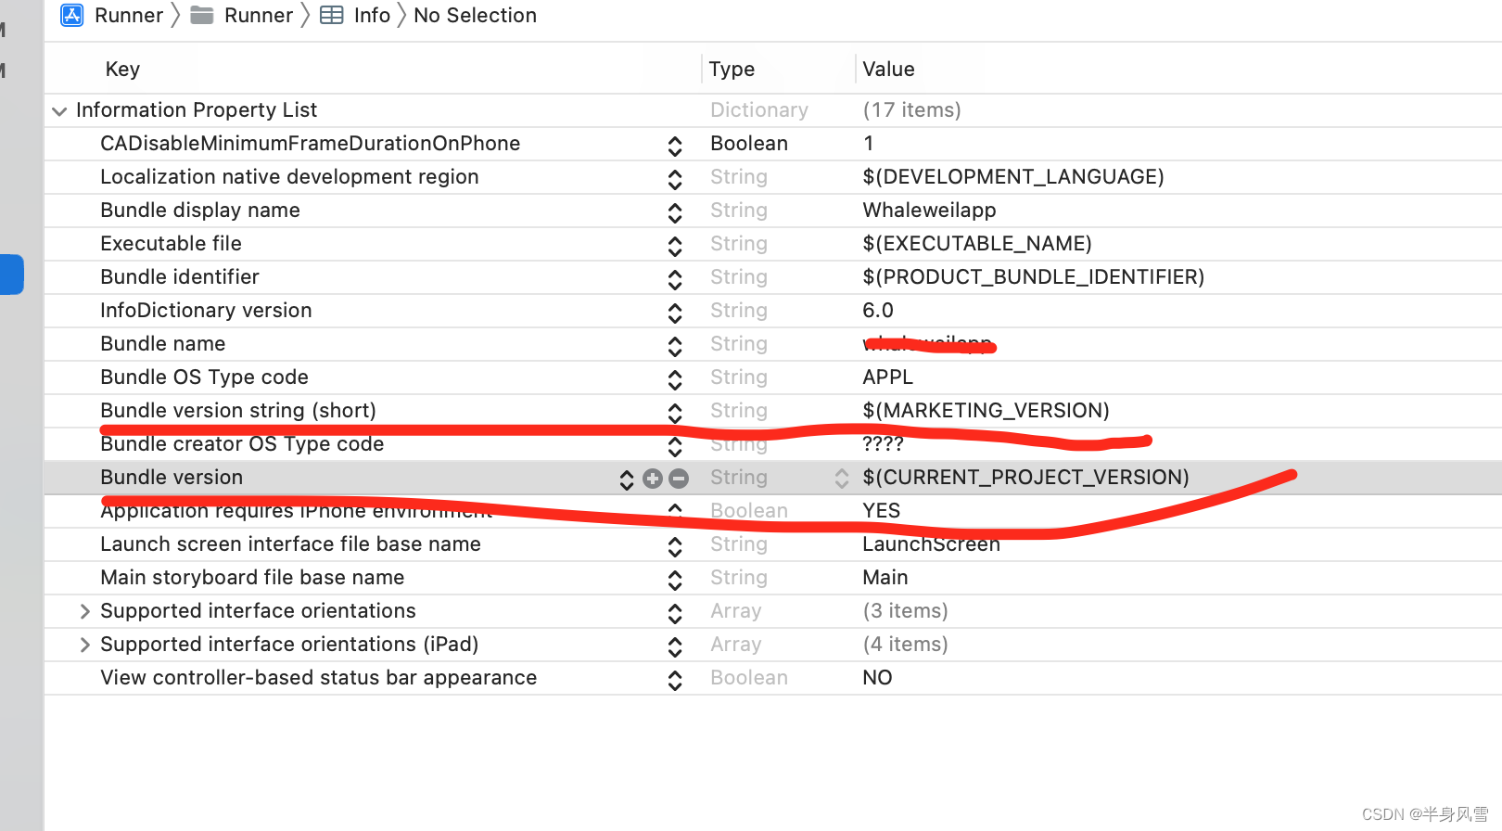Click the Type column header
Image resolution: width=1502 pixels, height=831 pixels.
click(732, 70)
